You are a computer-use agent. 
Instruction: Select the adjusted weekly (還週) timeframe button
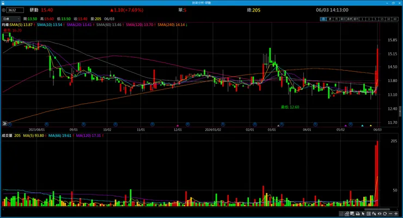349,19
